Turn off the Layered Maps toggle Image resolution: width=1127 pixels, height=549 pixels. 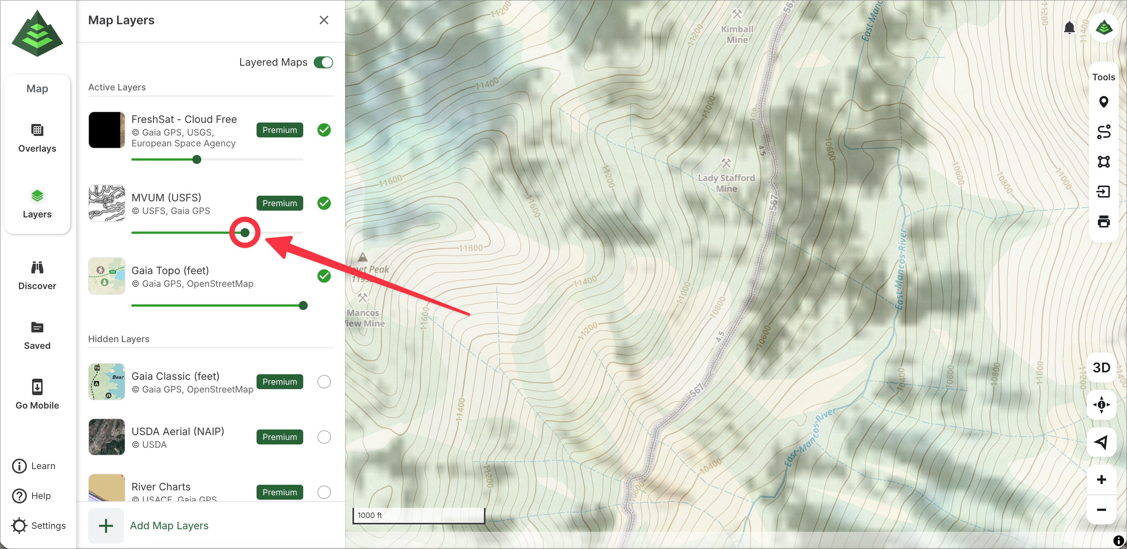(x=323, y=62)
